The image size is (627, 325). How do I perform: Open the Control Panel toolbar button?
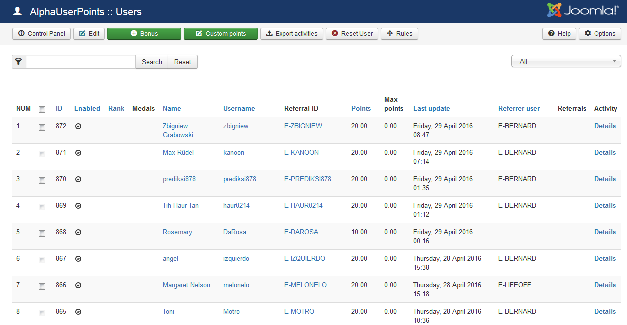(42, 34)
